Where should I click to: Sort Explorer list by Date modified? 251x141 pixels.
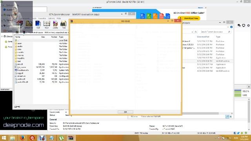pyautogui.click(x=203, y=37)
